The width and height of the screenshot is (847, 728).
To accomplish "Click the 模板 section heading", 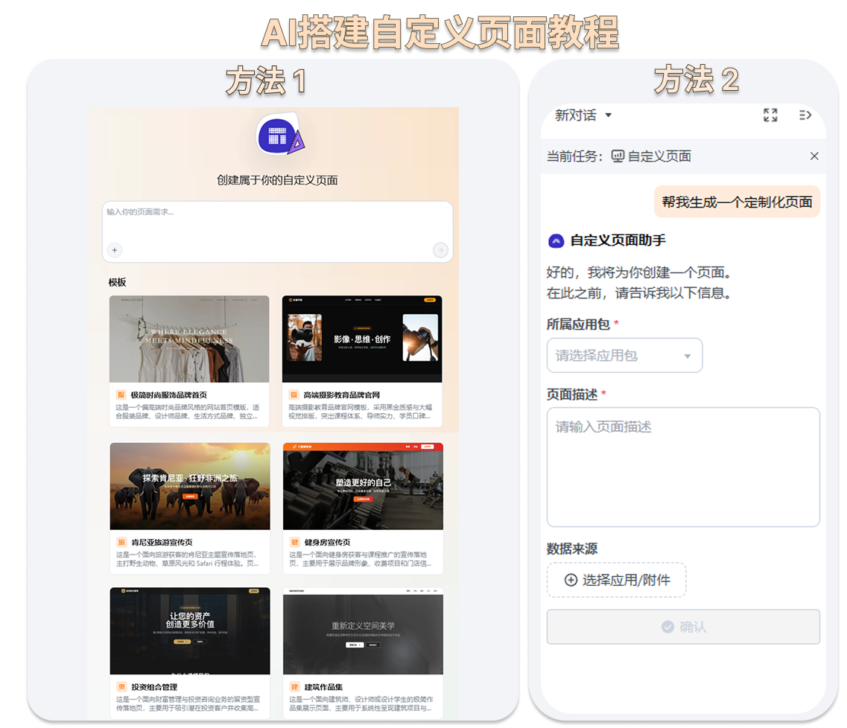I will tap(117, 282).
